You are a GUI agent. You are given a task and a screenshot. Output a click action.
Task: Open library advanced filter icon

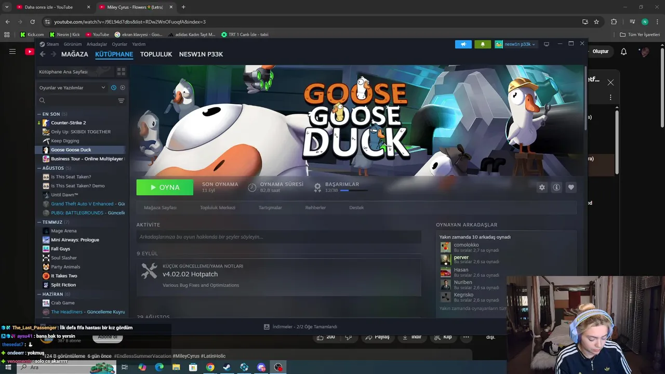point(121,101)
